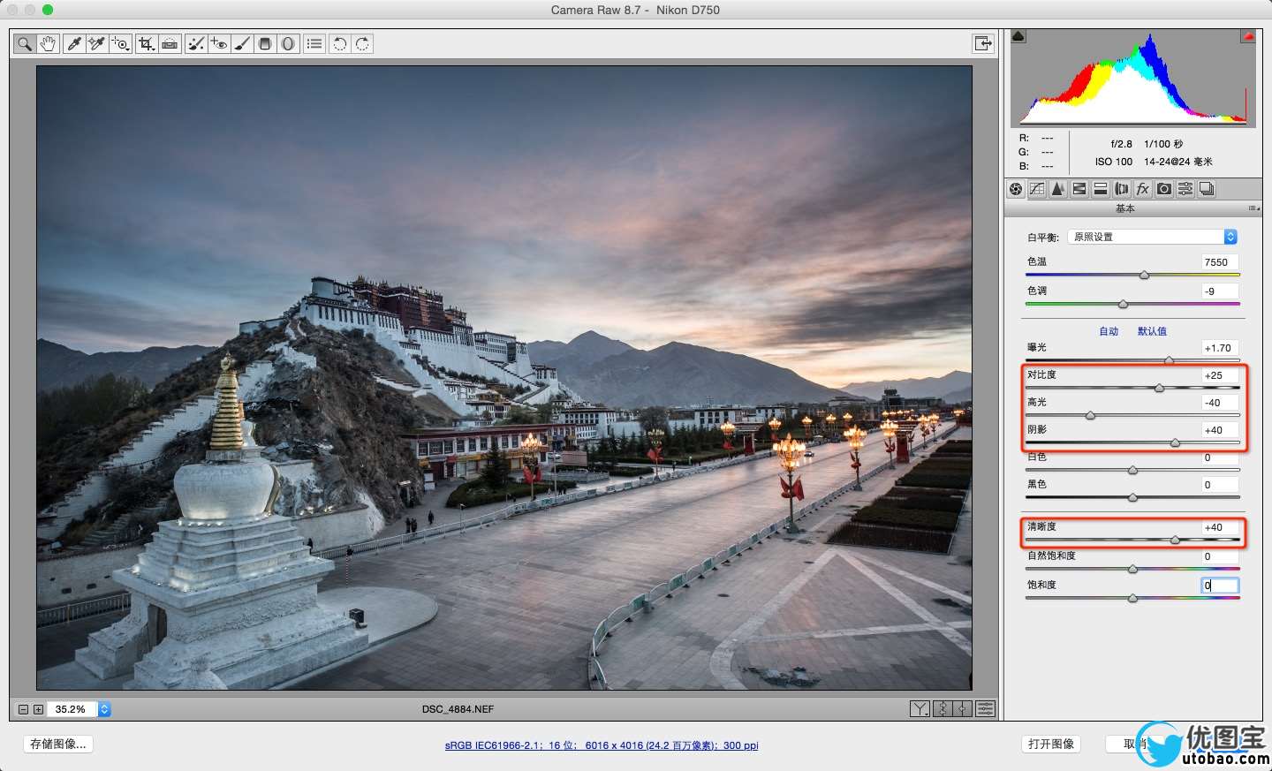Select the Hand tool
Viewport: 1272px width, 771px height.
[x=48, y=43]
